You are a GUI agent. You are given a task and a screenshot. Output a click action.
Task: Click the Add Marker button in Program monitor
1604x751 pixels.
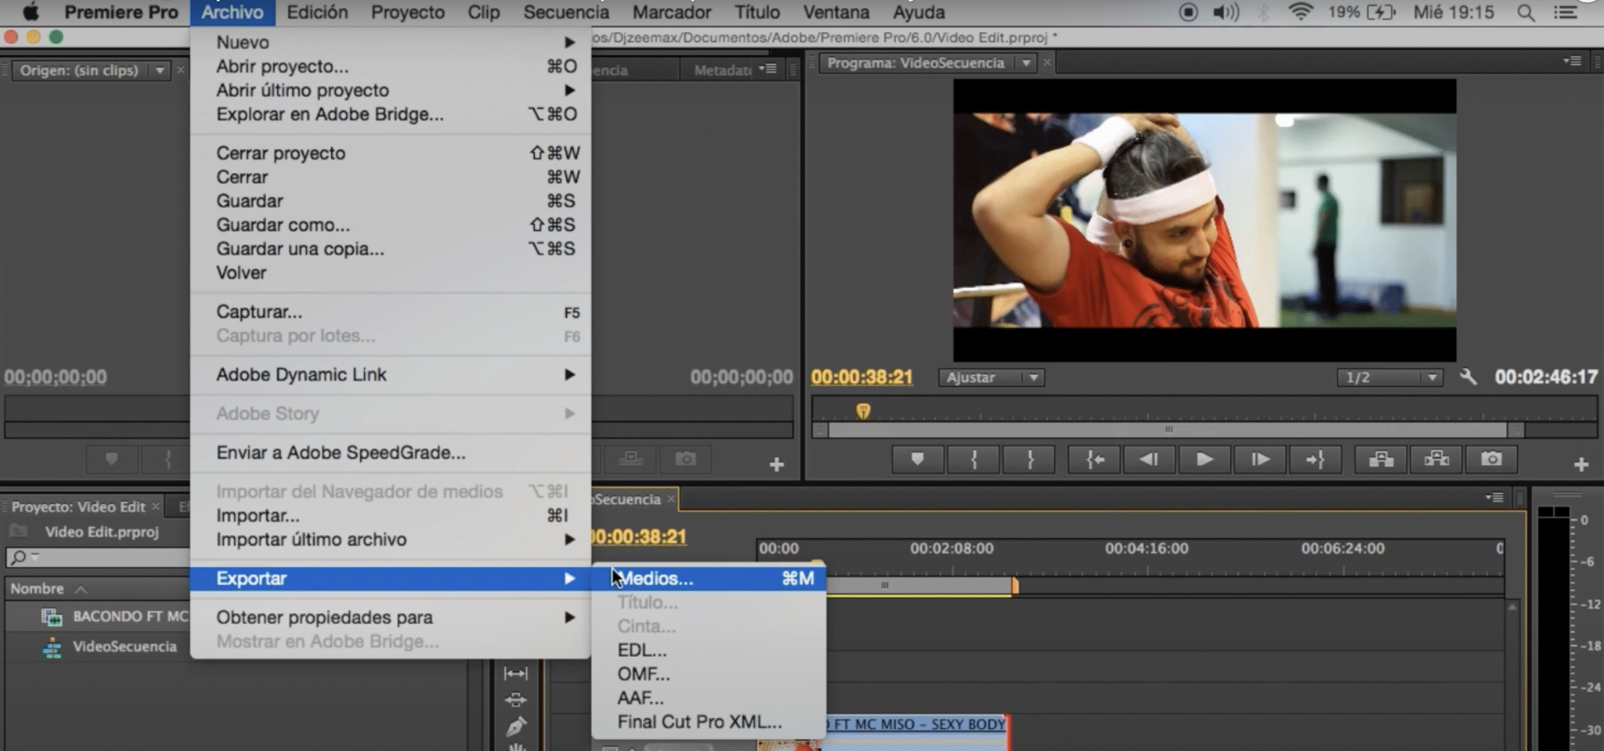(917, 460)
